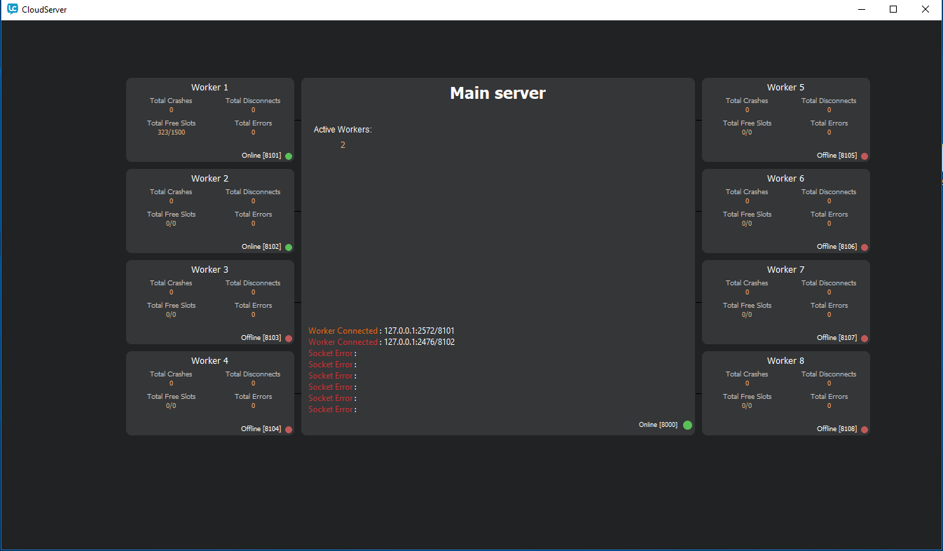
Task: Select the Worker 1 panel title
Action: point(209,88)
